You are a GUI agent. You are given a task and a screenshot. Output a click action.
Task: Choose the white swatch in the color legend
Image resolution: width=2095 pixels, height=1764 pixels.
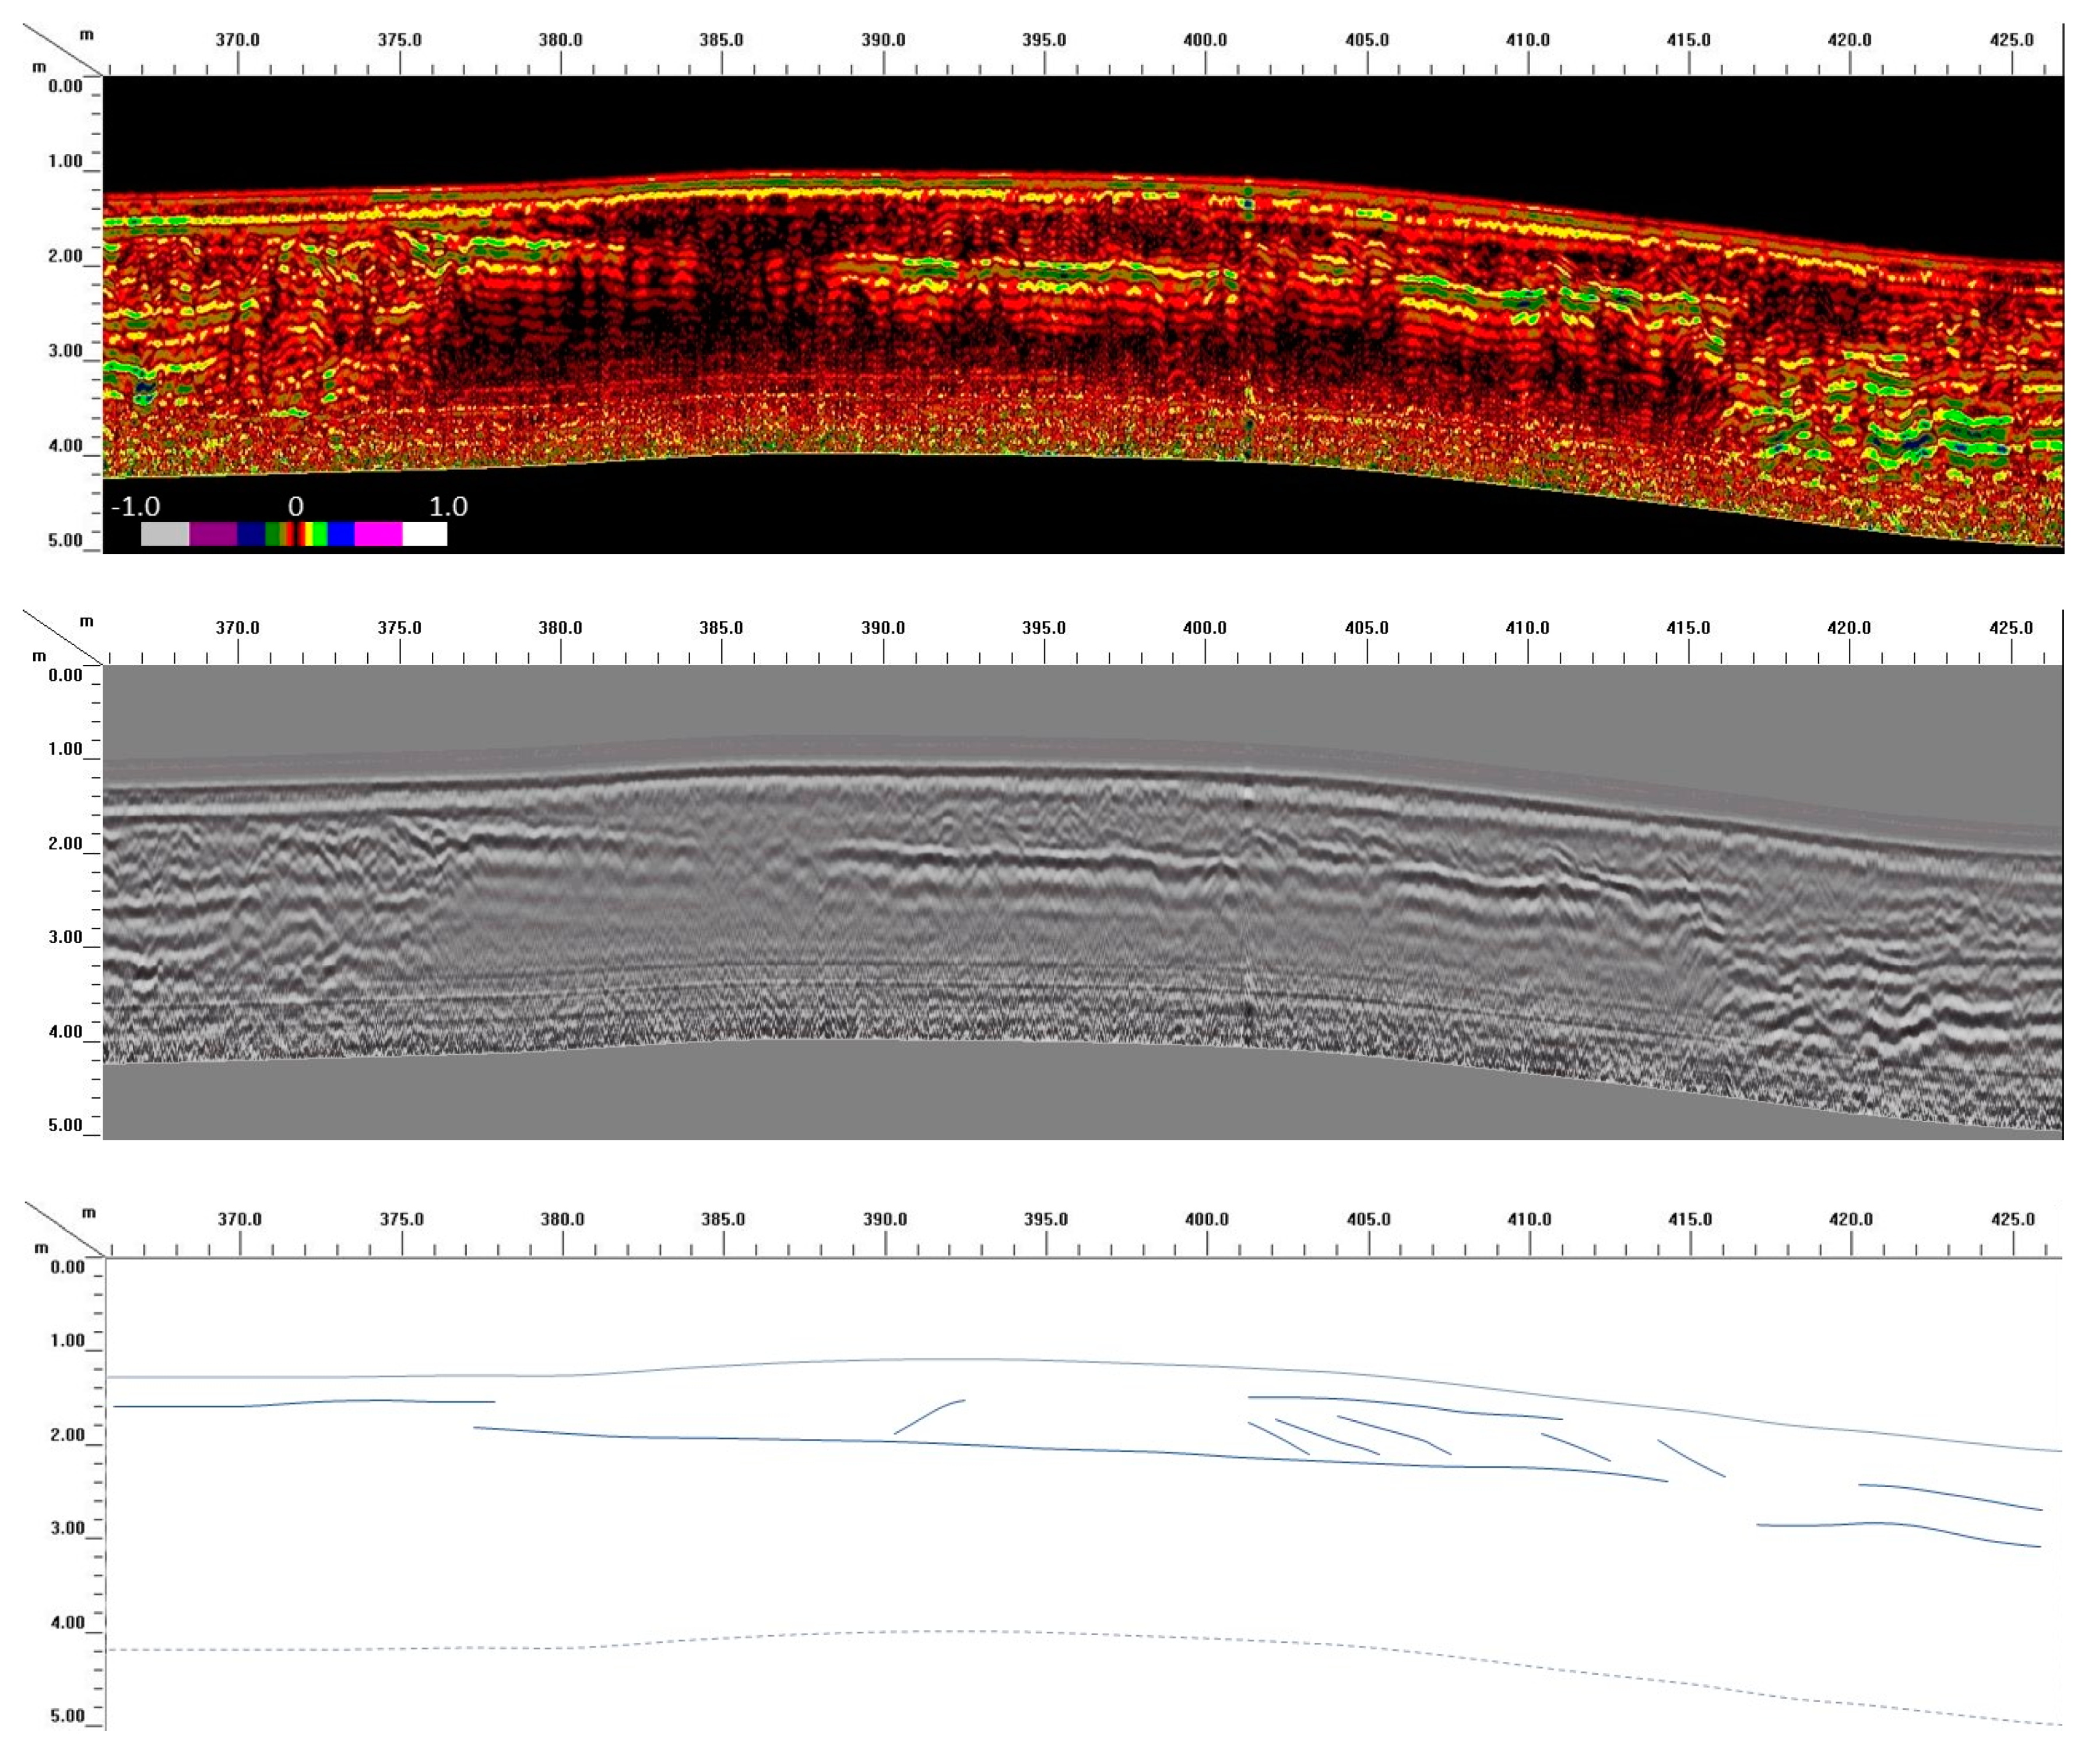click(425, 535)
